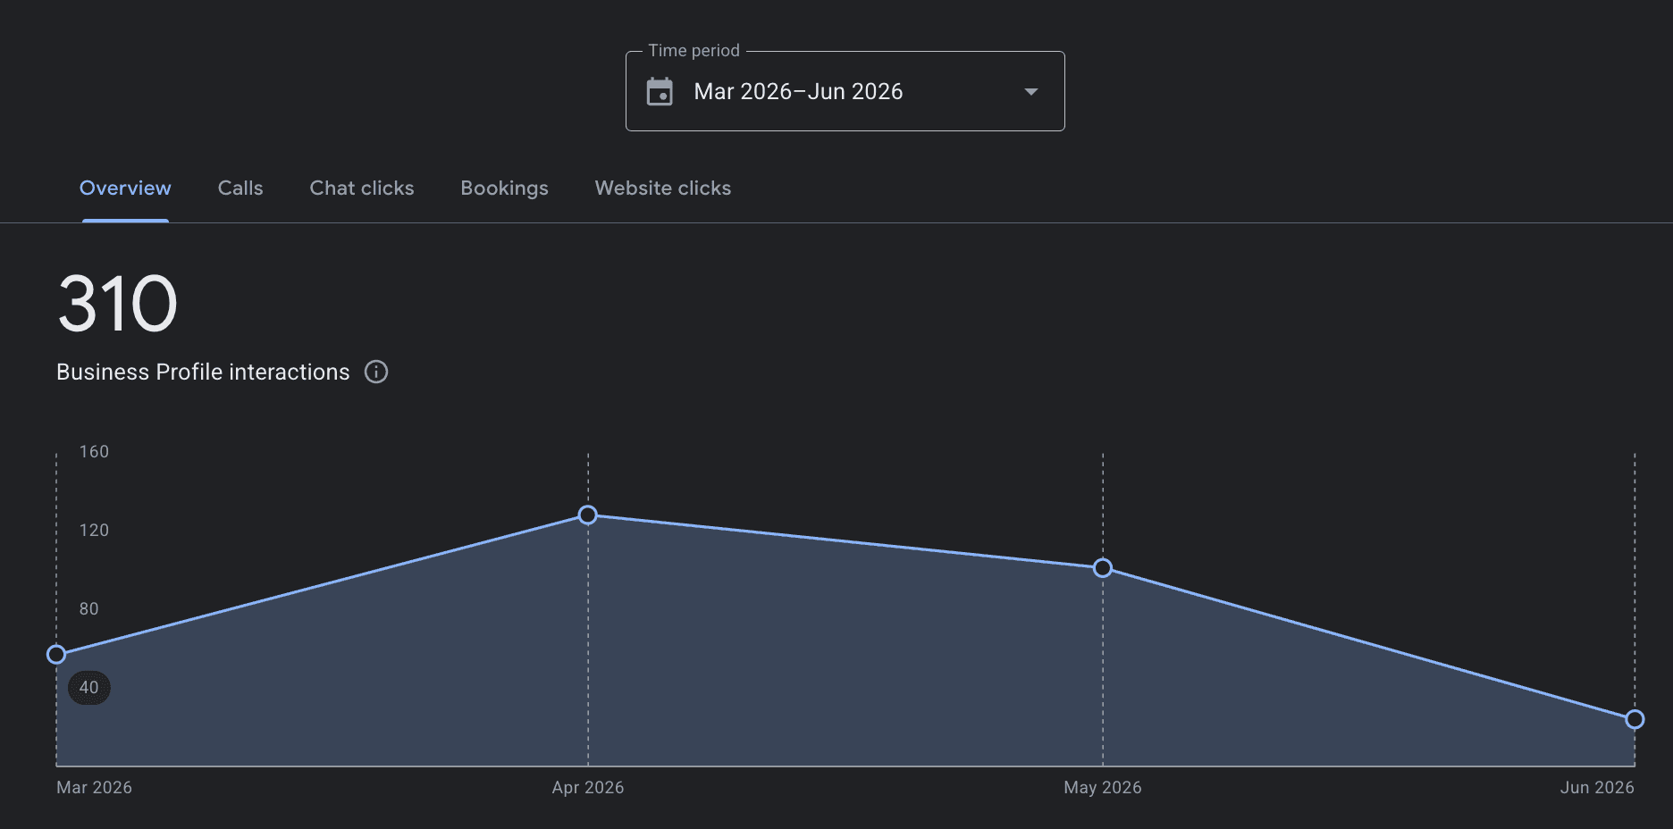Click the info icon beside Business Profile interactions
Screen dimensions: 1673x829
coord(376,372)
